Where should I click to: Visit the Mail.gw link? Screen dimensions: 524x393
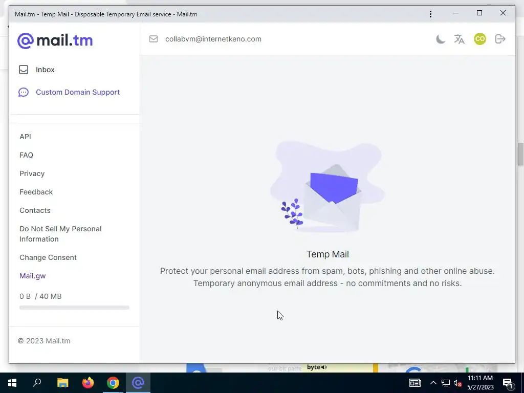tap(33, 276)
